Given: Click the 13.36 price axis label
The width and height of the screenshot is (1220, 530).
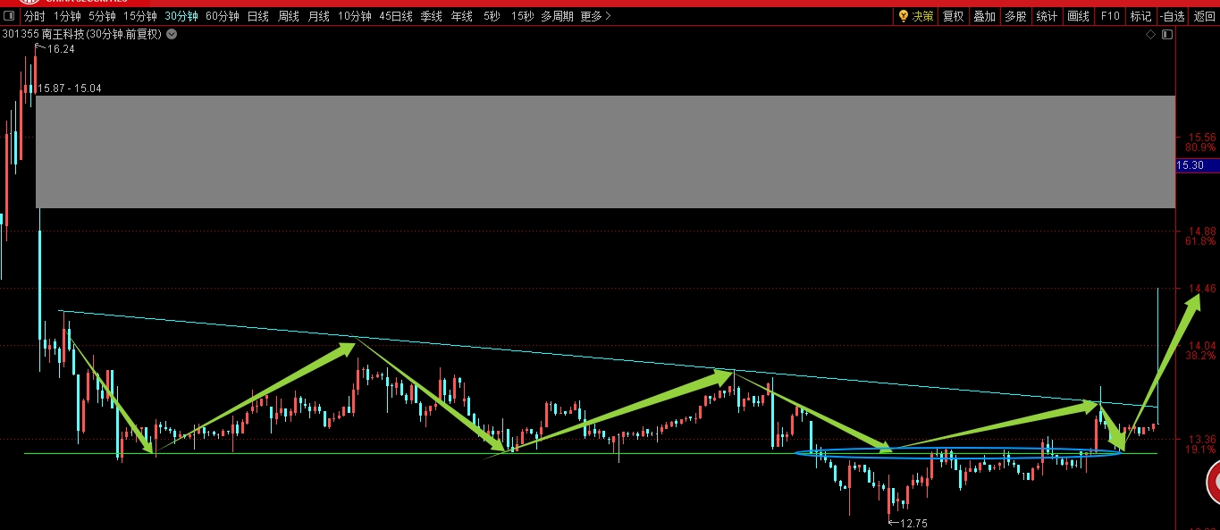Looking at the screenshot, I should pyautogui.click(x=1202, y=440).
